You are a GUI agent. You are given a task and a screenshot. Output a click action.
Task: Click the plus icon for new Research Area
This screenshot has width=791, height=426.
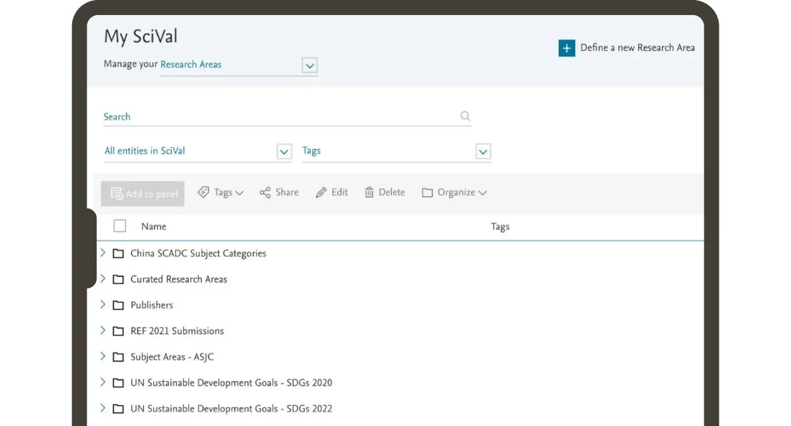(567, 48)
